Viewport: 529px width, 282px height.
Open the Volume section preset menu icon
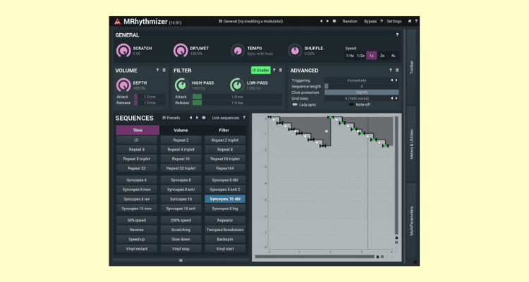tap(164, 70)
